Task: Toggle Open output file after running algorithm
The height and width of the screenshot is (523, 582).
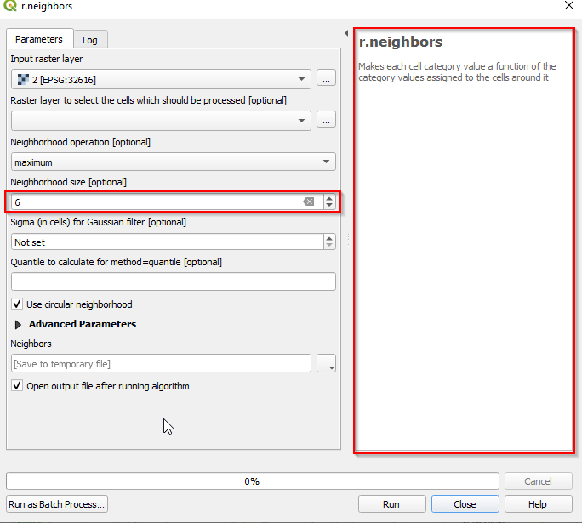Action: point(17,386)
